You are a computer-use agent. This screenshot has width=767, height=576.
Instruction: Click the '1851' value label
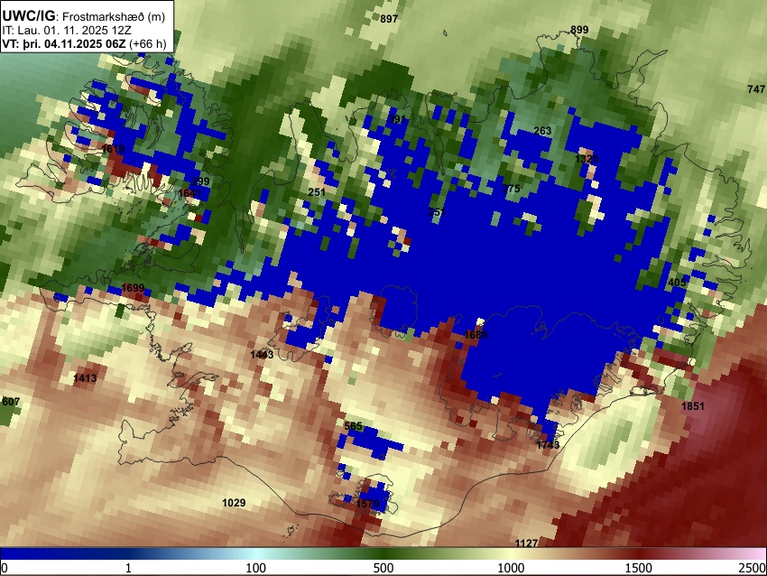[693, 405]
